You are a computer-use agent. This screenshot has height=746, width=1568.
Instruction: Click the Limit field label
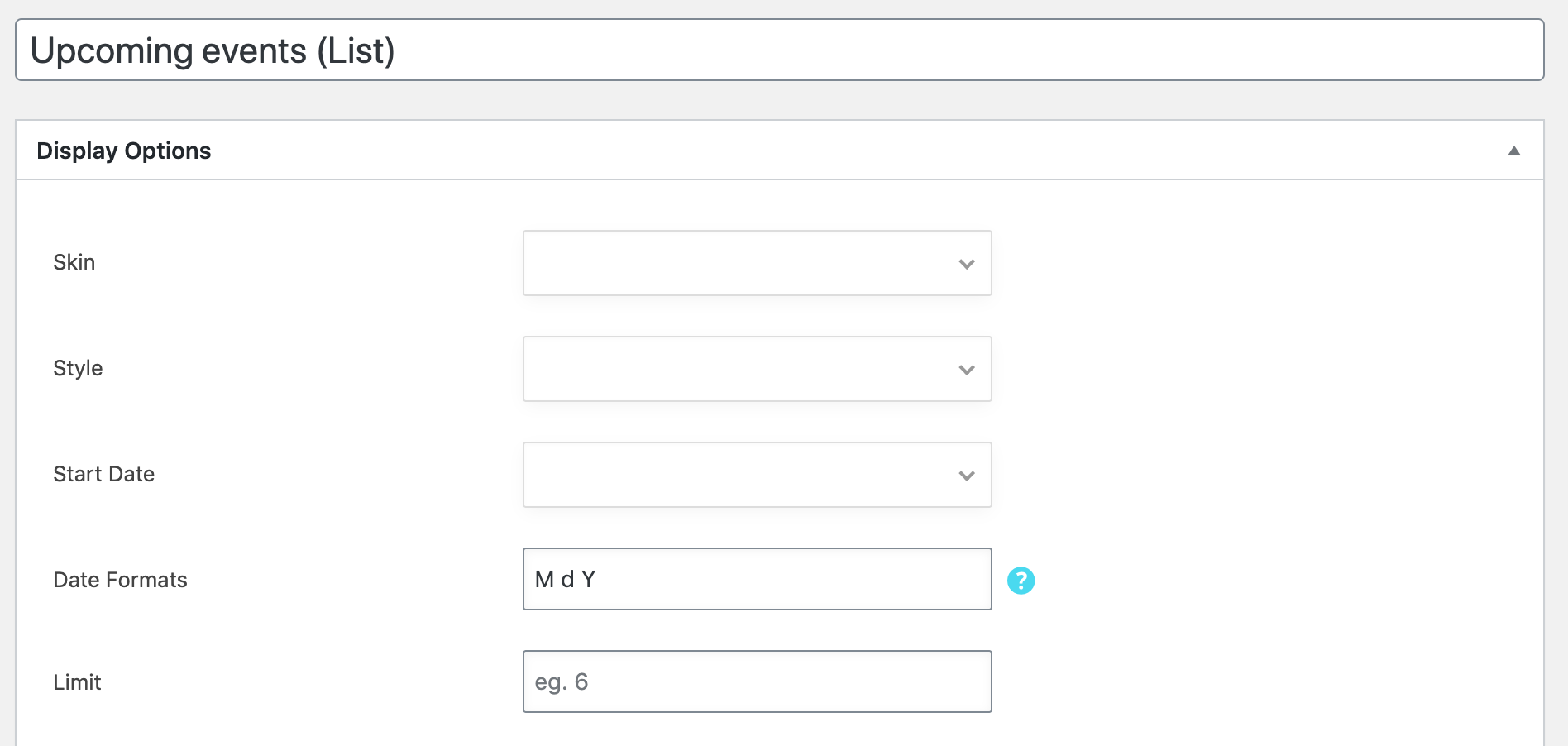point(77,682)
